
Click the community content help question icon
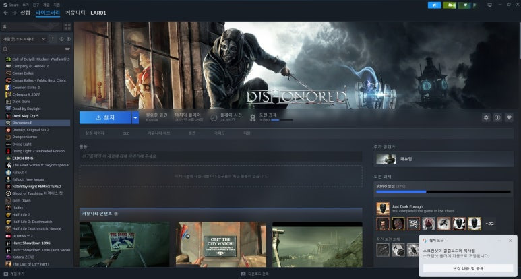[116, 214]
